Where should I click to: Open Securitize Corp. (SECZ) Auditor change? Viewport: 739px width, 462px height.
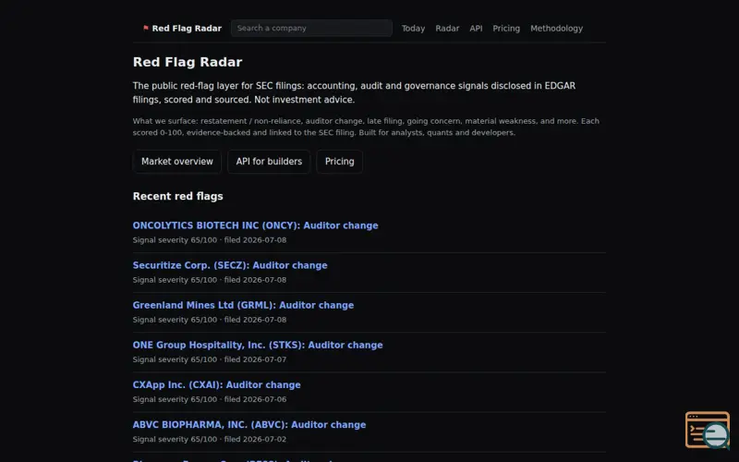(x=230, y=265)
